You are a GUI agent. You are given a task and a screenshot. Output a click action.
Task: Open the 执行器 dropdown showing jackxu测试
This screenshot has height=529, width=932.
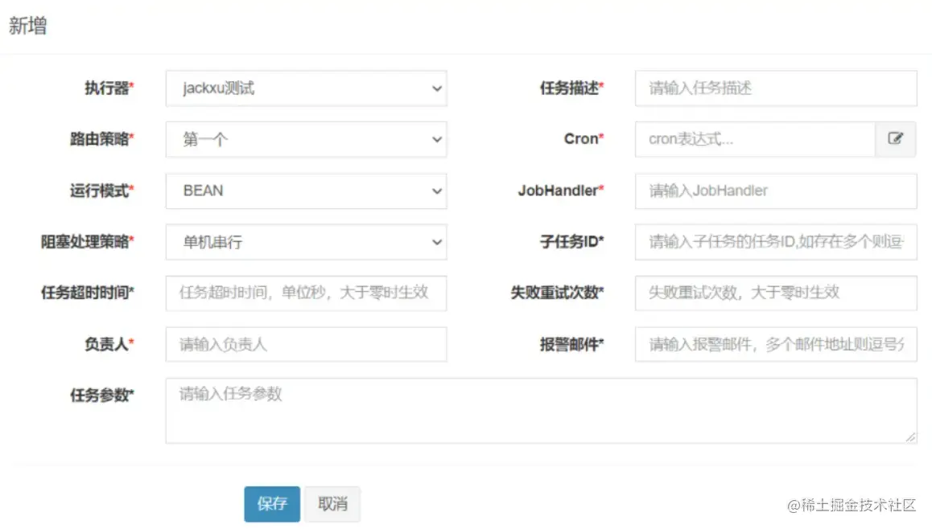[x=306, y=88]
